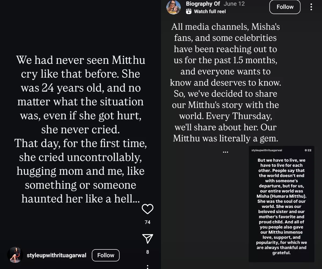Open the styleupwithrituagarwal username beside the avatar
Viewport: 322px width, 269px height.
(56, 255)
